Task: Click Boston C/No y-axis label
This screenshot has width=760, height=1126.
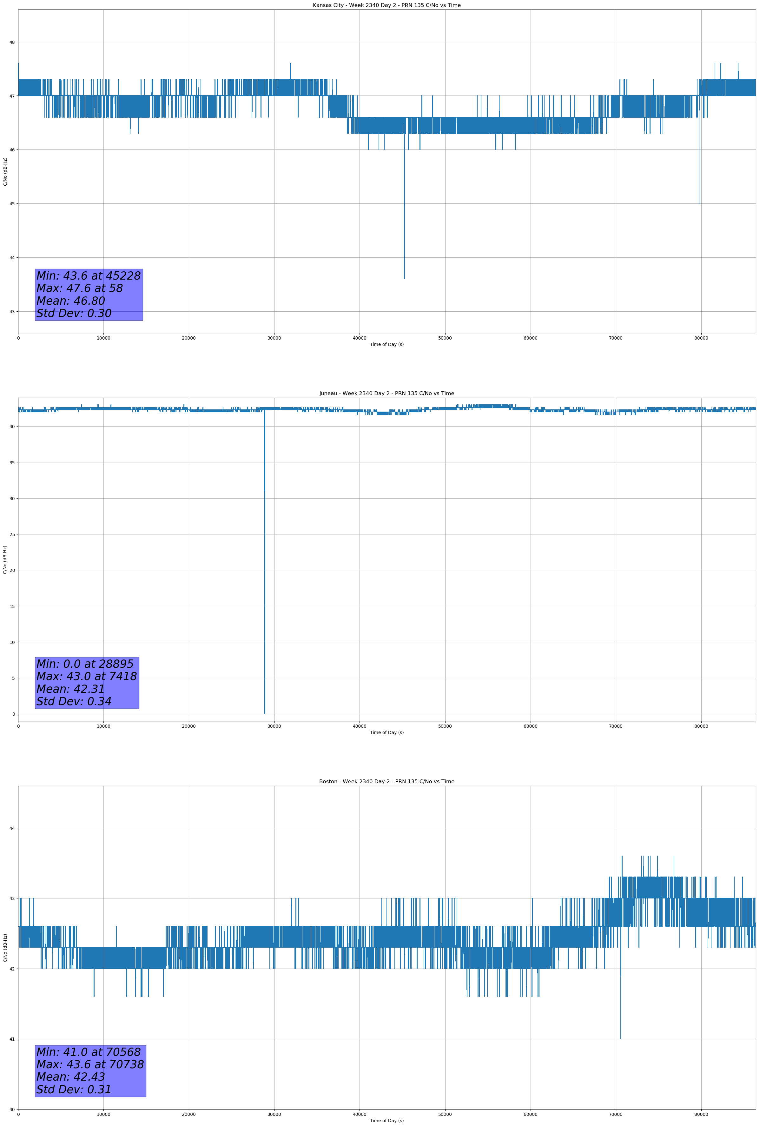Action: (x=5, y=948)
